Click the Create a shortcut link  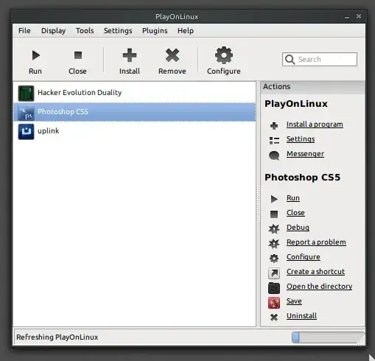pyautogui.click(x=315, y=272)
